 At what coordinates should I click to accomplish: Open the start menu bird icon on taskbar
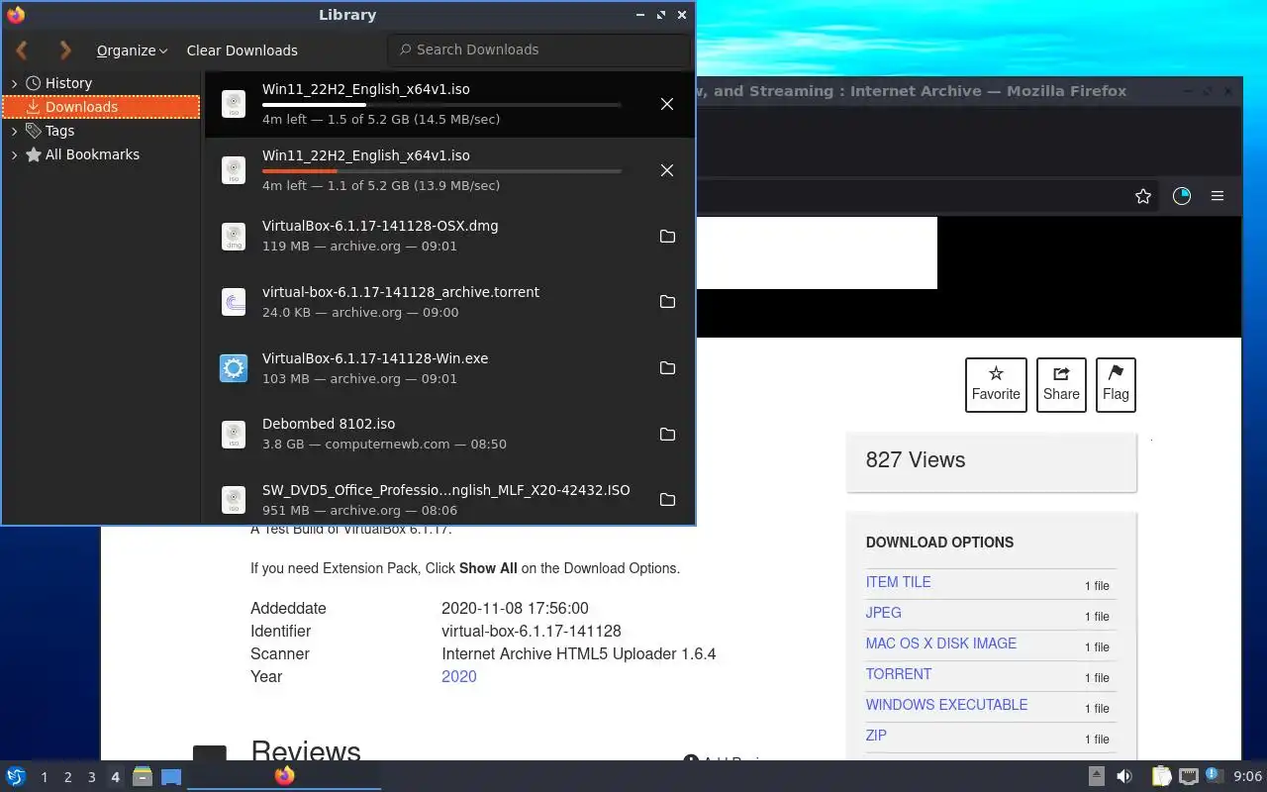coord(16,776)
